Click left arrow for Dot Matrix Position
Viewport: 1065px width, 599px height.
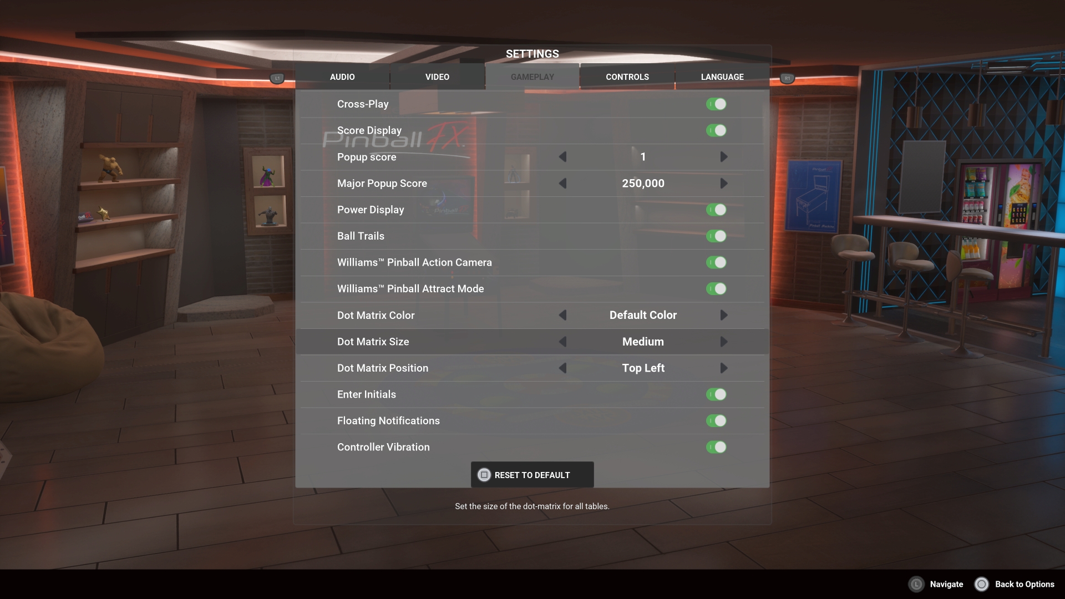tap(563, 368)
